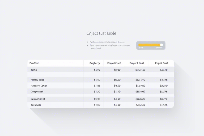
Task: Select the "Tandwei" row name
Action: [x=36, y=105]
